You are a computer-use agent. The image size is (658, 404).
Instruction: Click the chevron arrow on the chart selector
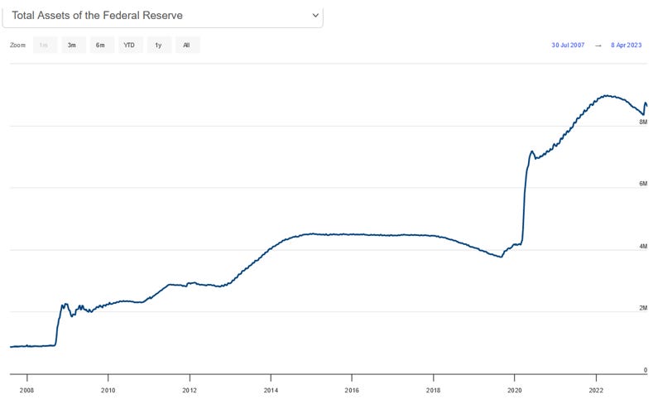pos(315,16)
